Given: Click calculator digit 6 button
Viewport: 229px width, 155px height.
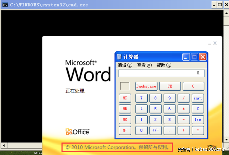Looking at the screenshot, I should click(170, 109).
